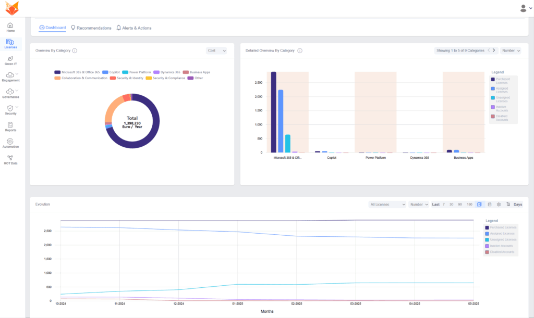The height and width of the screenshot is (318, 534).
Task: Click the settings gear in the Evolution toolbar
Action: pyautogui.click(x=498, y=204)
